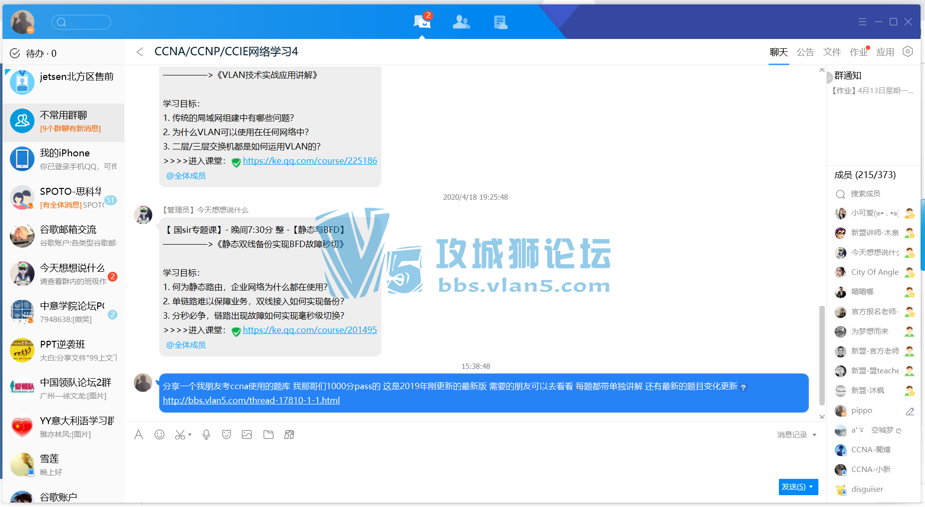Image resolution: width=925 pixels, height=507 pixels.
Task: Click the search box in header
Action: click(x=81, y=22)
